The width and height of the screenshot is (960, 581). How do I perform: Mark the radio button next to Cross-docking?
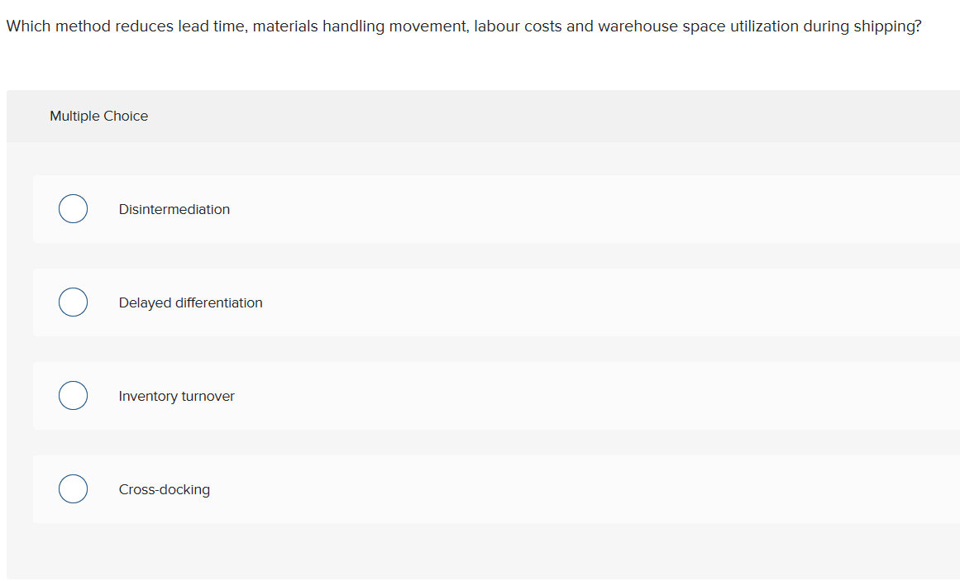(x=73, y=488)
